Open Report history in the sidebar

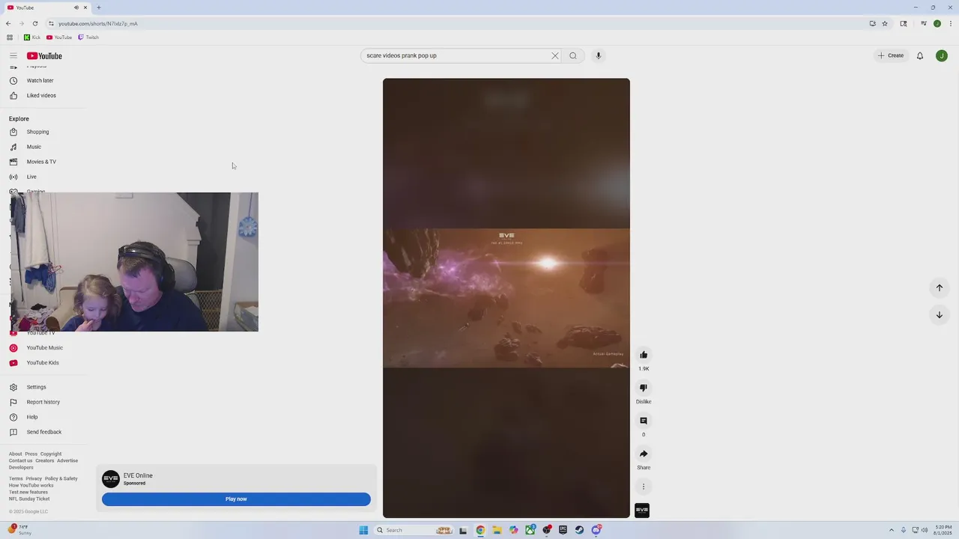point(43,402)
